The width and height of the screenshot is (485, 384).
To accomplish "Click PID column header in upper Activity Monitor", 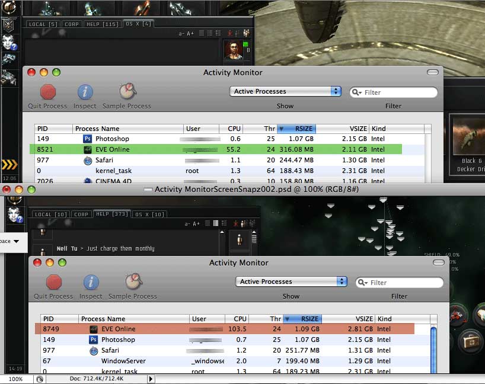I will [53, 129].
